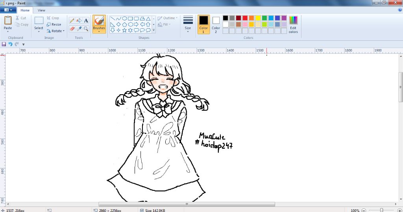The height and width of the screenshot is (212, 403).
Task: Open the shape Outline dropdown
Action: (x=168, y=18)
